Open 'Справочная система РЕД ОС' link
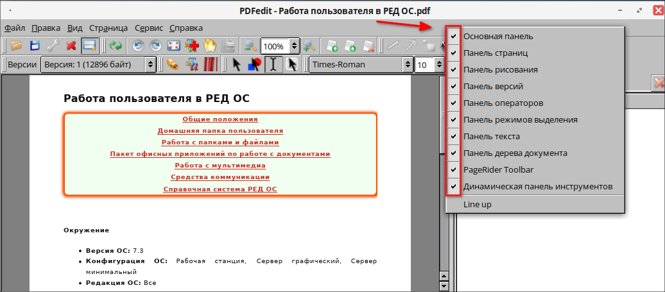Image resolution: width=665 pixels, height=292 pixels. pos(220,189)
